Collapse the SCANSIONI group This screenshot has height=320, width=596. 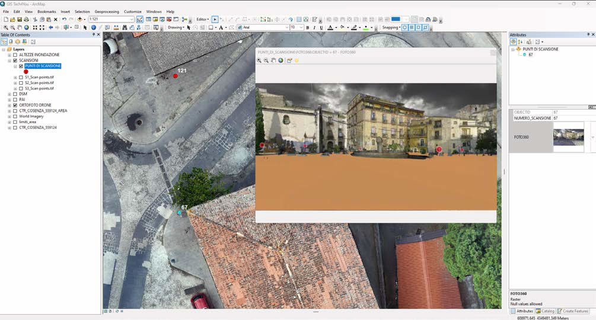click(9, 60)
